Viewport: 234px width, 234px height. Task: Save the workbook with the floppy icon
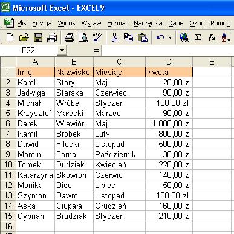(38, 37)
